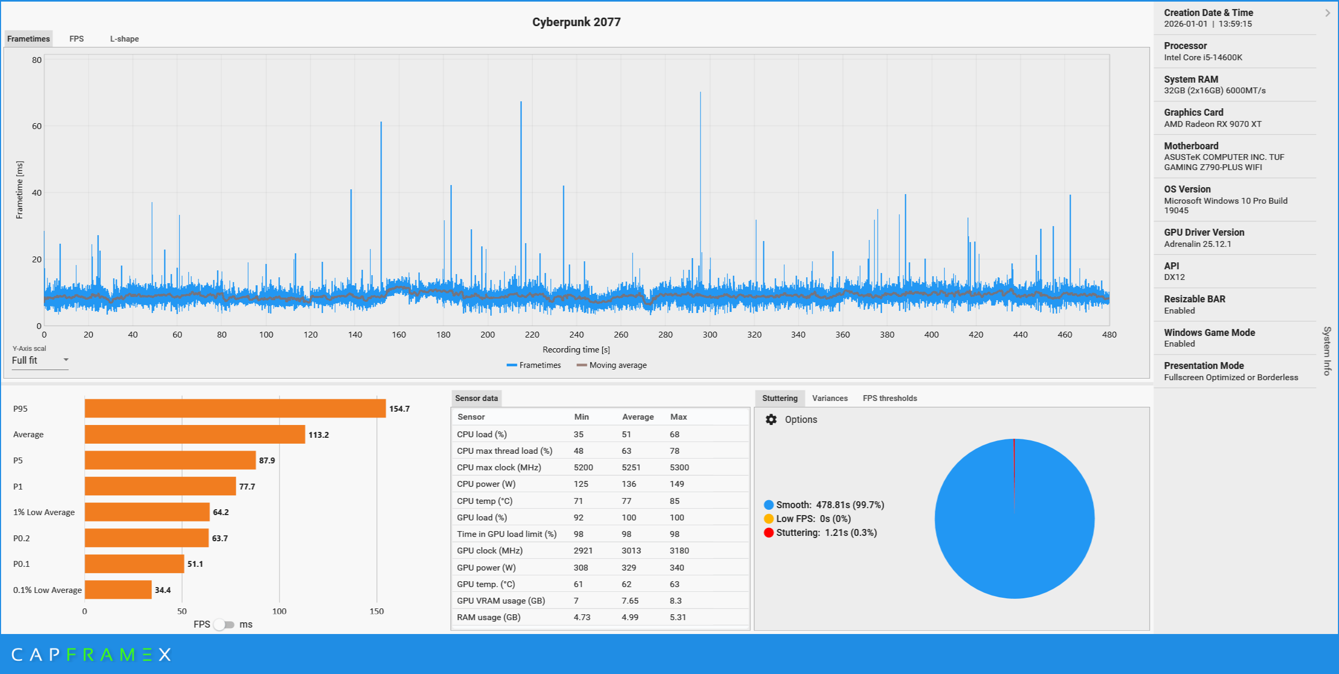The image size is (1339, 674).
Task: Click the red Stuttering legend dot
Action: pyautogui.click(x=768, y=533)
